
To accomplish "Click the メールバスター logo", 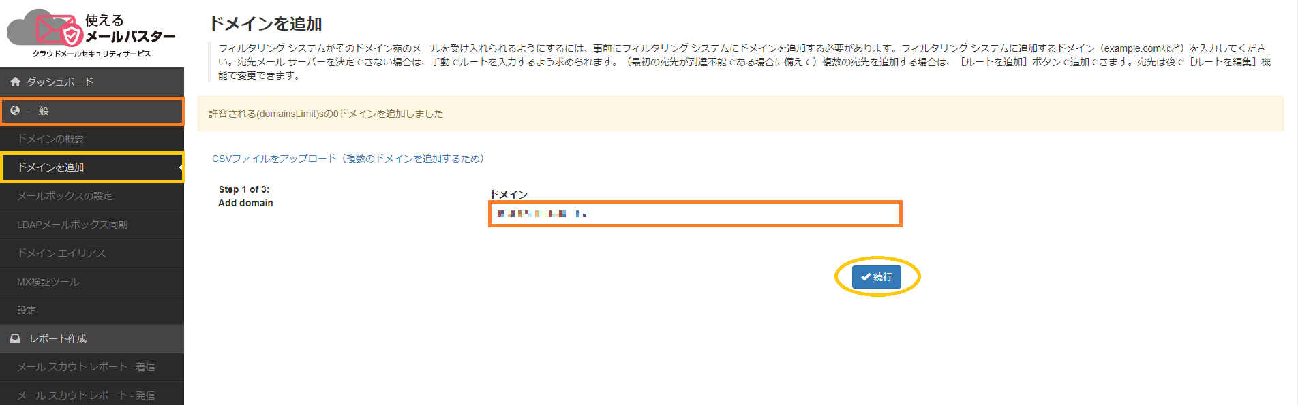I will pos(91,33).
